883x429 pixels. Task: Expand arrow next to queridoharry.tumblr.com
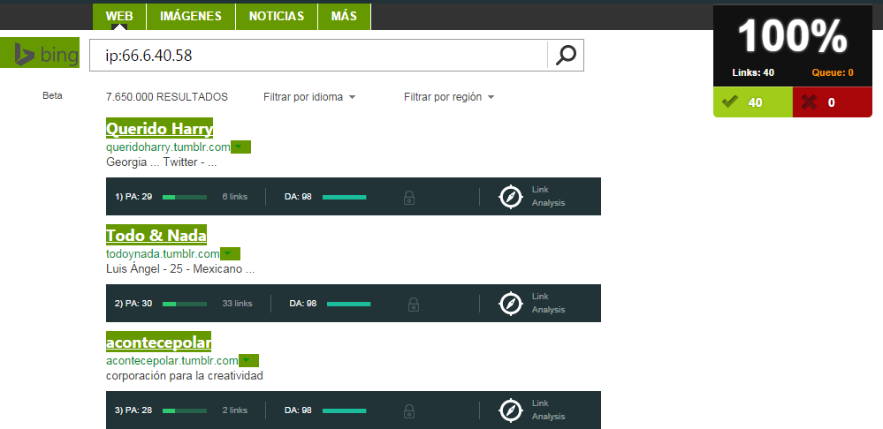coord(240,147)
